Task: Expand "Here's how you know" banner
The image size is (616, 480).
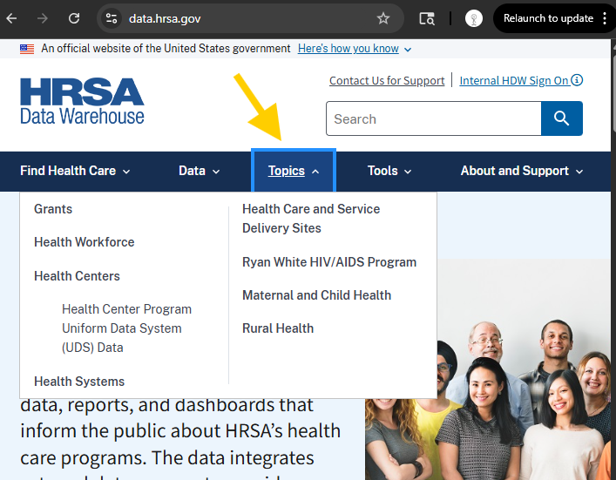Action: [x=355, y=49]
